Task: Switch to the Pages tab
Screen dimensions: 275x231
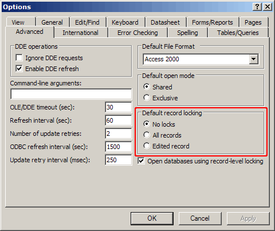Action: (x=253, y=22)
